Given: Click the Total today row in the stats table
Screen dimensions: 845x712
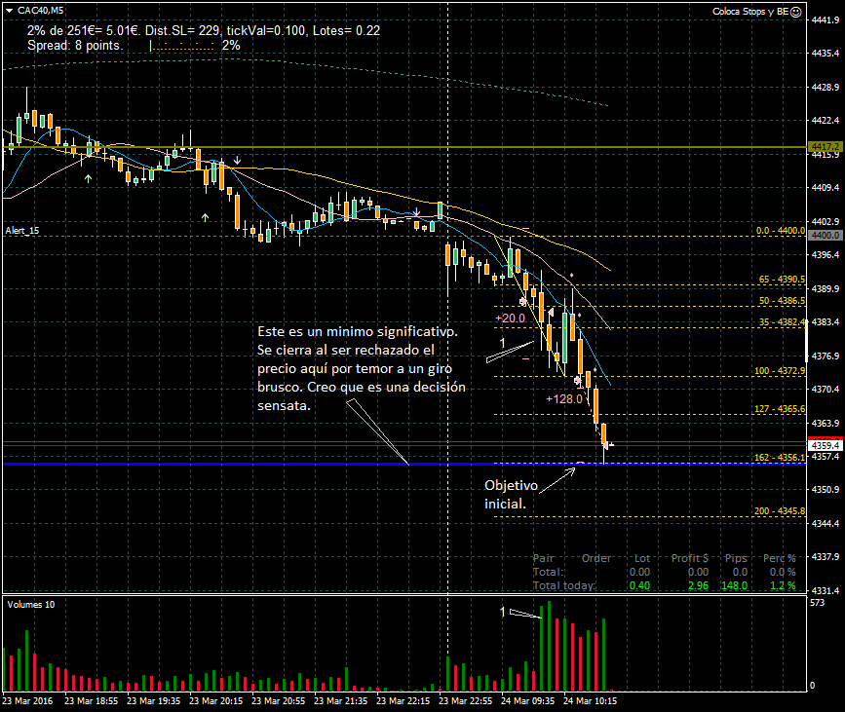Looking at the screenshot, I should (564, 585).
